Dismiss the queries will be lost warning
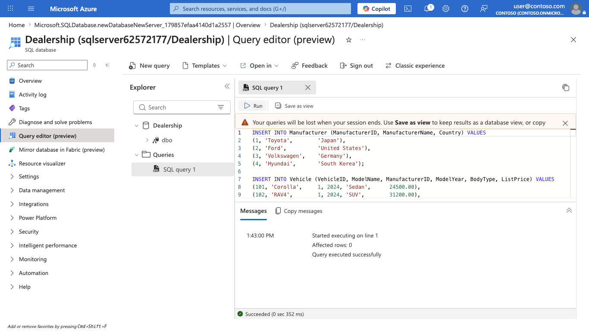The width and height of the screenshot is (589, 331). (x=565, y=123)
